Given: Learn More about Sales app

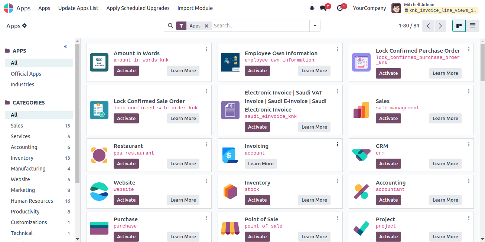Looking at the screenshot, I should [x=445, y=119].
